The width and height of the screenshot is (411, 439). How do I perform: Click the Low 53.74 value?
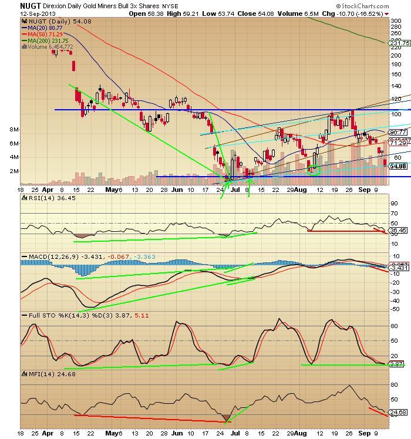coord(218,13)
